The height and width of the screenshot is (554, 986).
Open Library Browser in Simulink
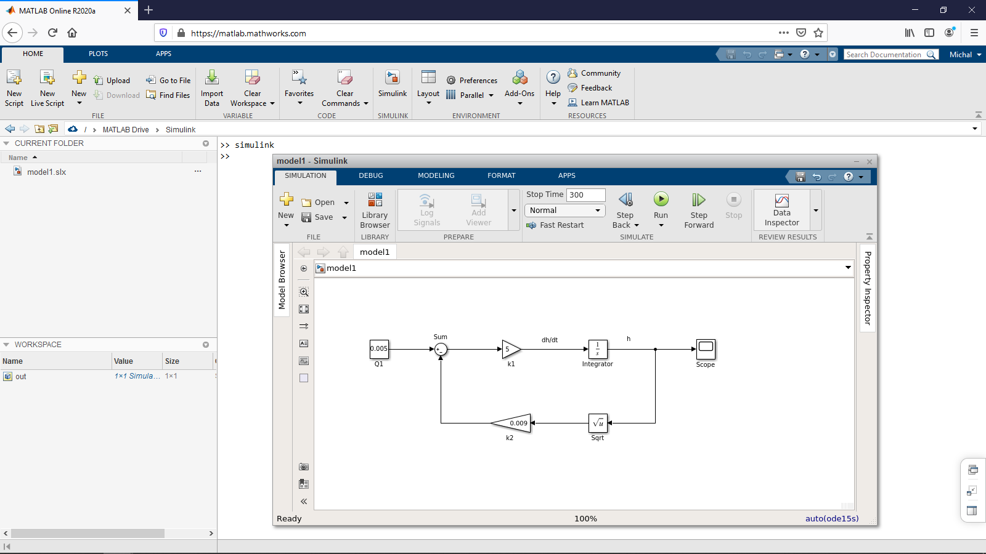(x=375, y=210)
